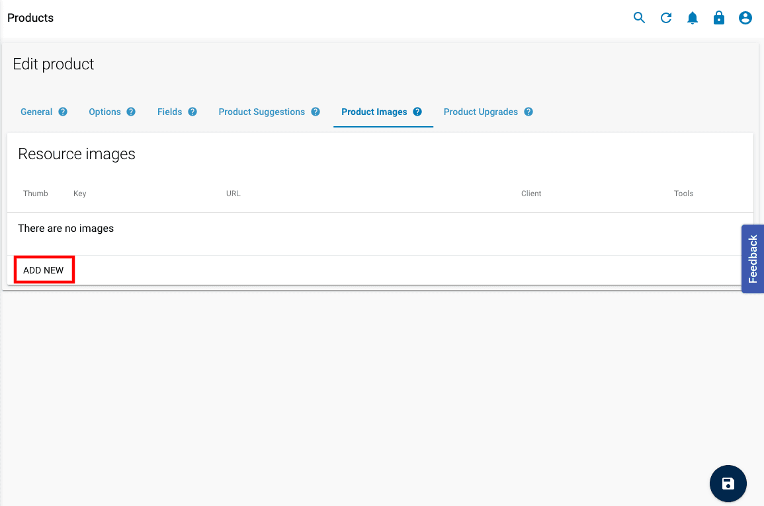Switch to the Fields tab

pyautogui.click(x=169, y=112)
